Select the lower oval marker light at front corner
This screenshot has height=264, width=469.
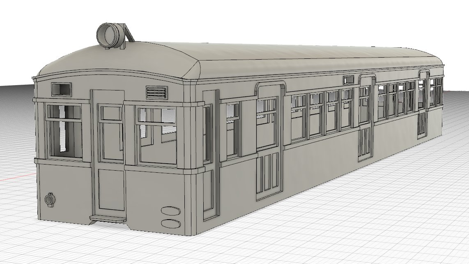coord(171,224)
